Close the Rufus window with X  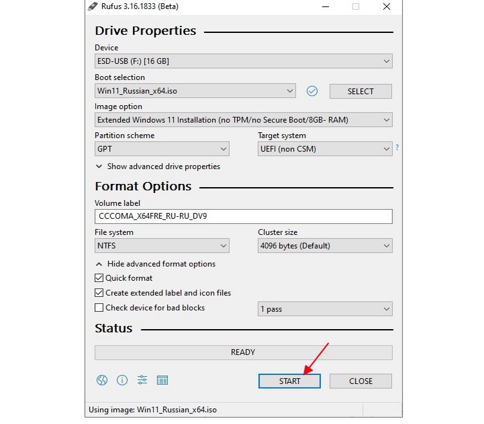point(387,6)
